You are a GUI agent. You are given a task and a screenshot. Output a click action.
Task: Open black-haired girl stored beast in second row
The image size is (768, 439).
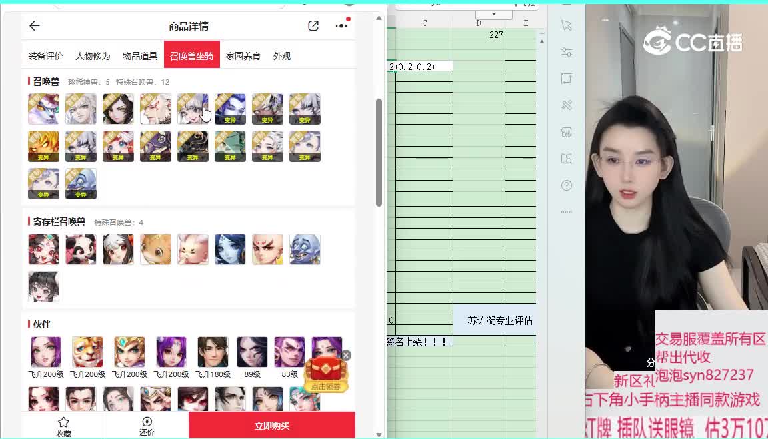43,287
